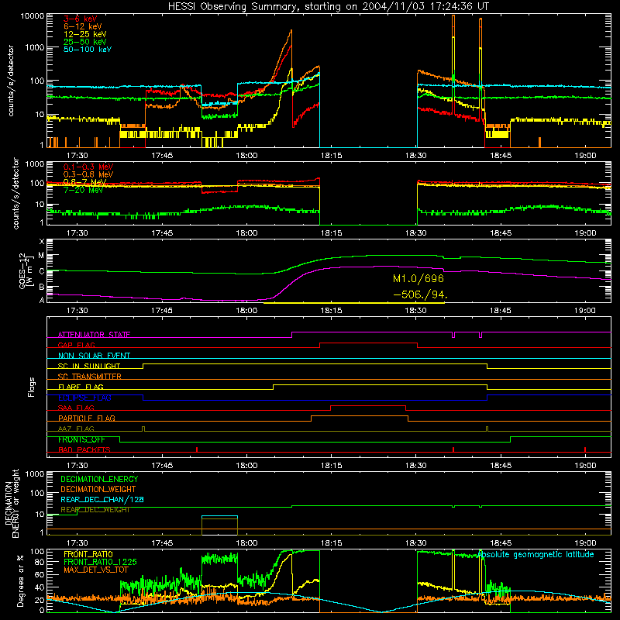The image size is (620, 620).
Task: Select the 25-50 keV legend label
Action: point(85,42)
